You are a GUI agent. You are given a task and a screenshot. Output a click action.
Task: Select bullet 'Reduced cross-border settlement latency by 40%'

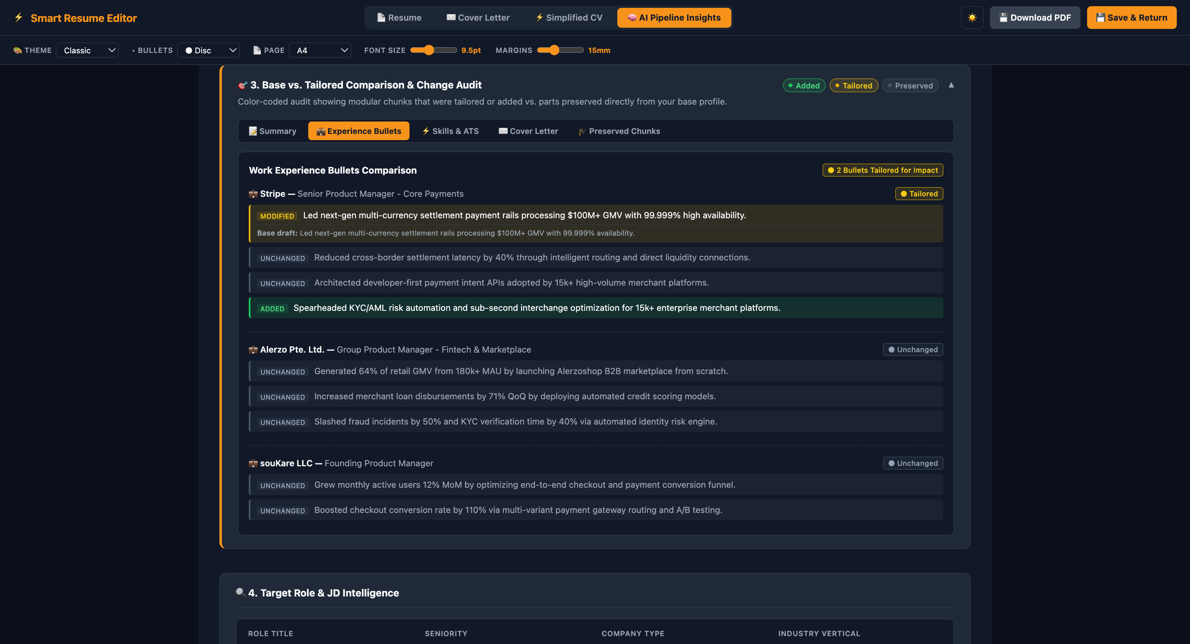click(x=596, y=258)
